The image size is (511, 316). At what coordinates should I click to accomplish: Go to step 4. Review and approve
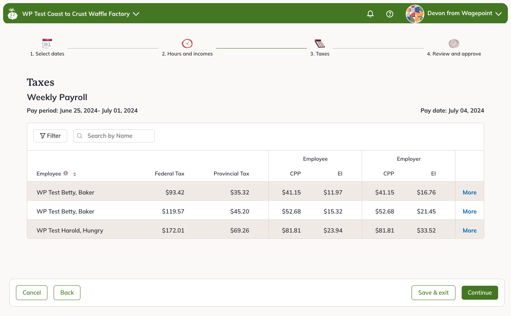coord(454,54)
